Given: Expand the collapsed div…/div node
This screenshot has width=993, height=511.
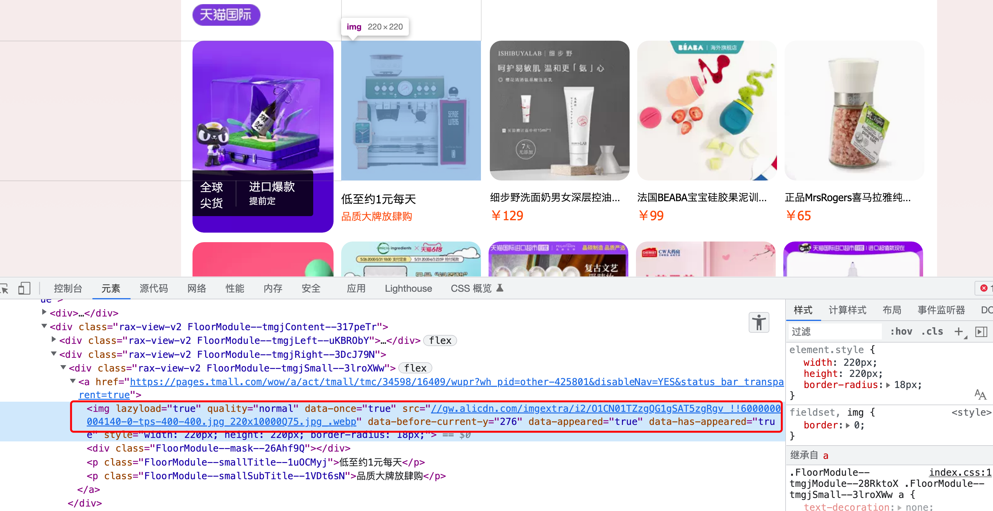Looking at the screenshot, I should tap(44, 312).
